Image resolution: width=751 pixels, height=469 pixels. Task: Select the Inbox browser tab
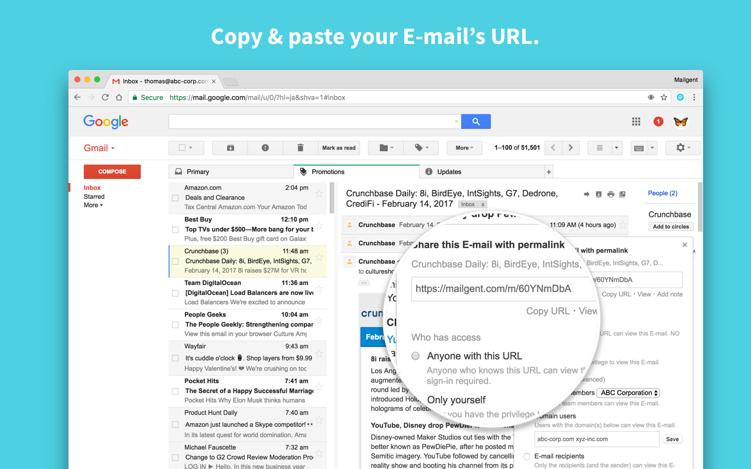(164, 81)
